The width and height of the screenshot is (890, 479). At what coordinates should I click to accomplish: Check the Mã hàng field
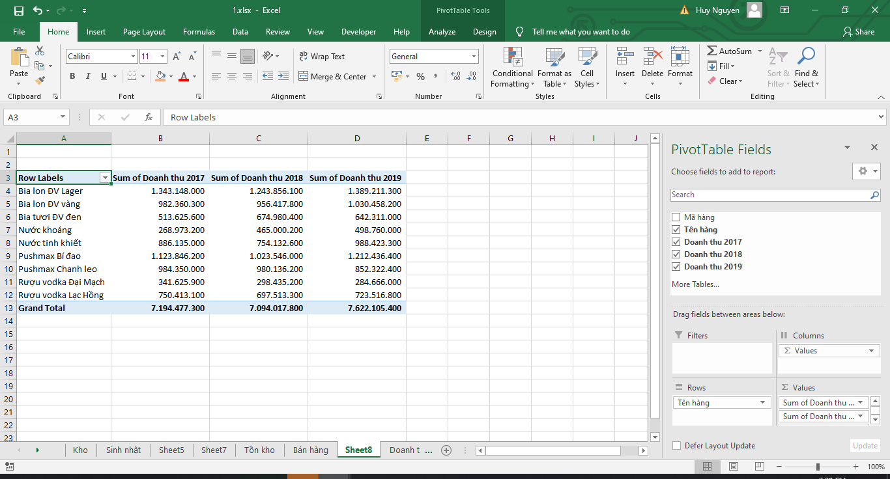(676, 217)
